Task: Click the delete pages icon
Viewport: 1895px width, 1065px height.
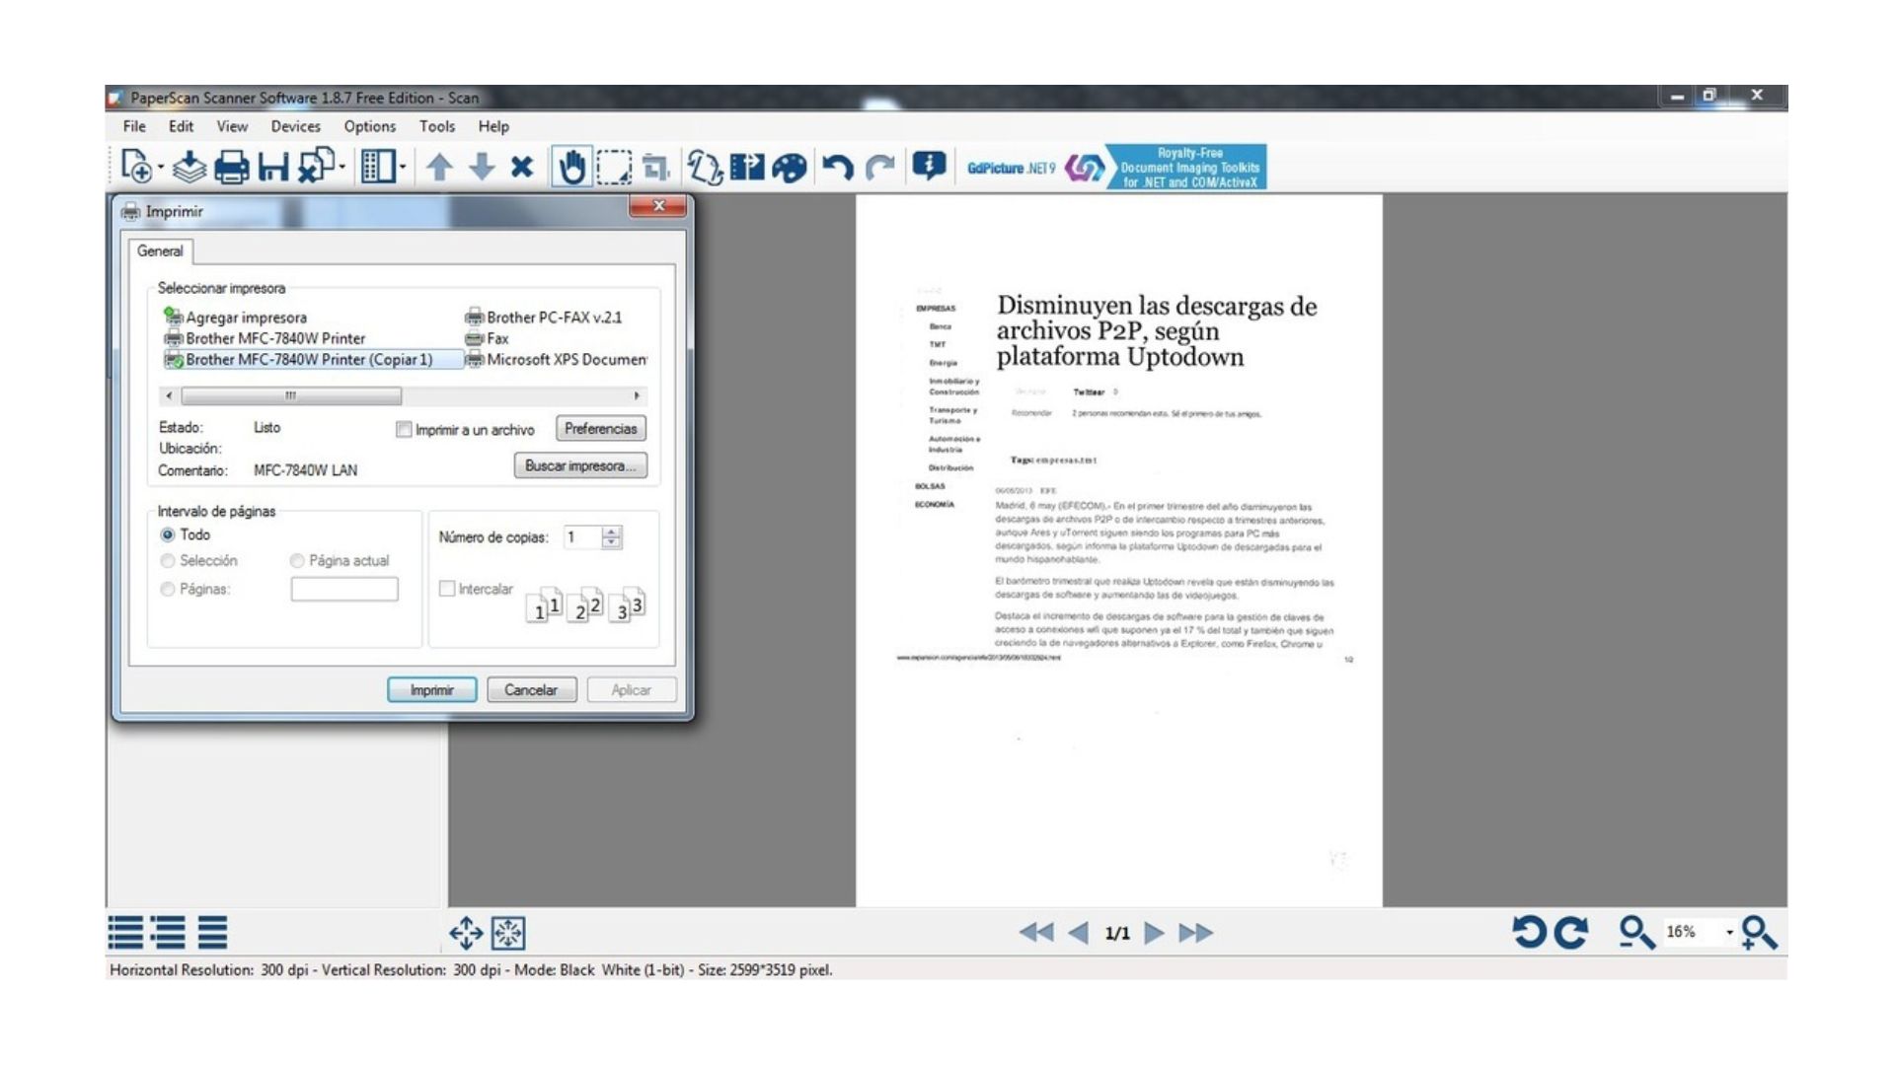Action: coord(317,166)
